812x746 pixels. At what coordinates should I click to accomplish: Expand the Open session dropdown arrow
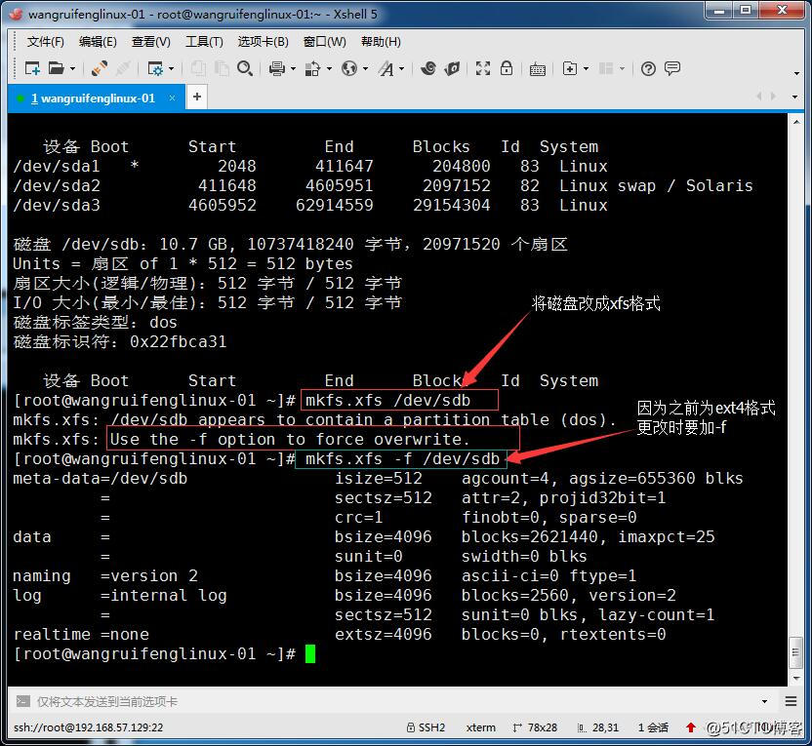tap(72, 69)
